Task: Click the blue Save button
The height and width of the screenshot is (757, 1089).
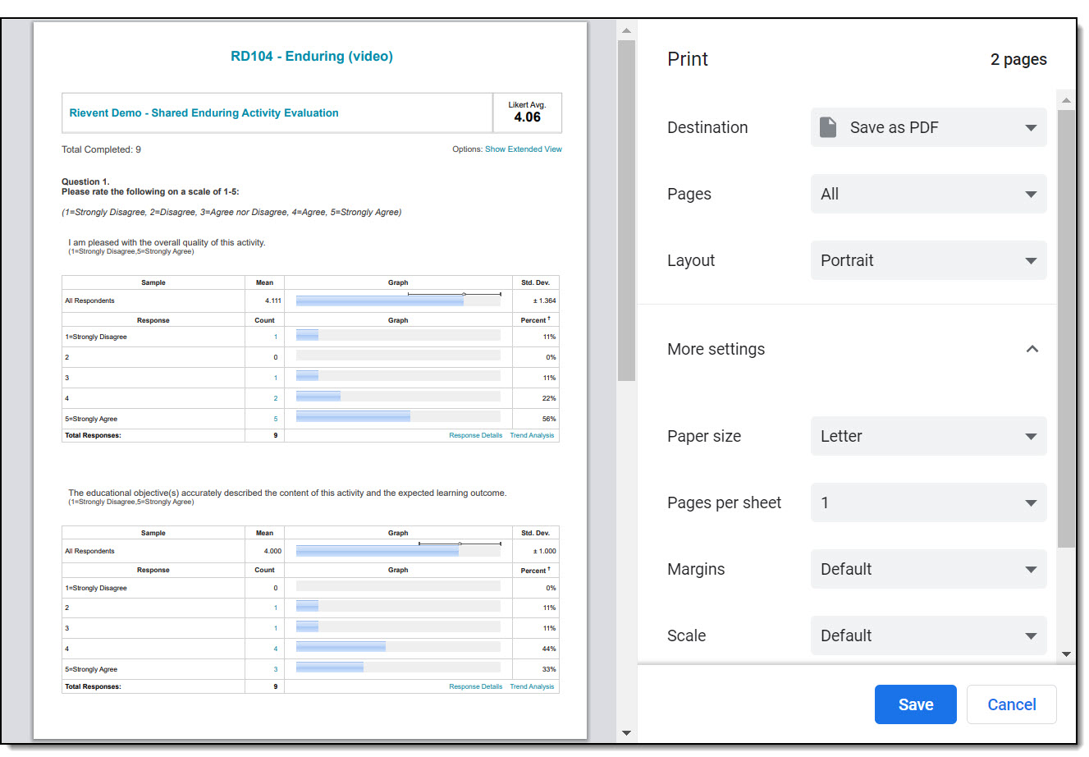Action: tap(915, 704)
